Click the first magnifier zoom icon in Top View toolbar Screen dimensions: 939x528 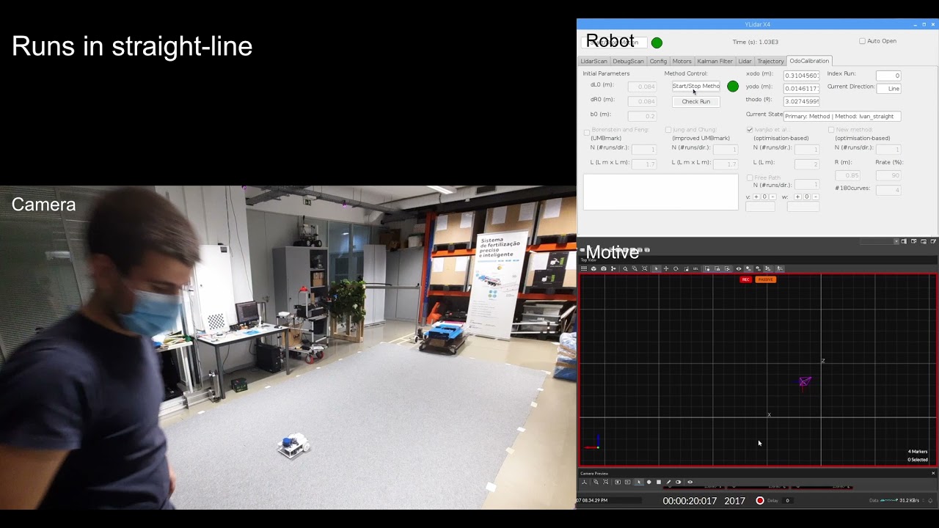coord(625,268)
